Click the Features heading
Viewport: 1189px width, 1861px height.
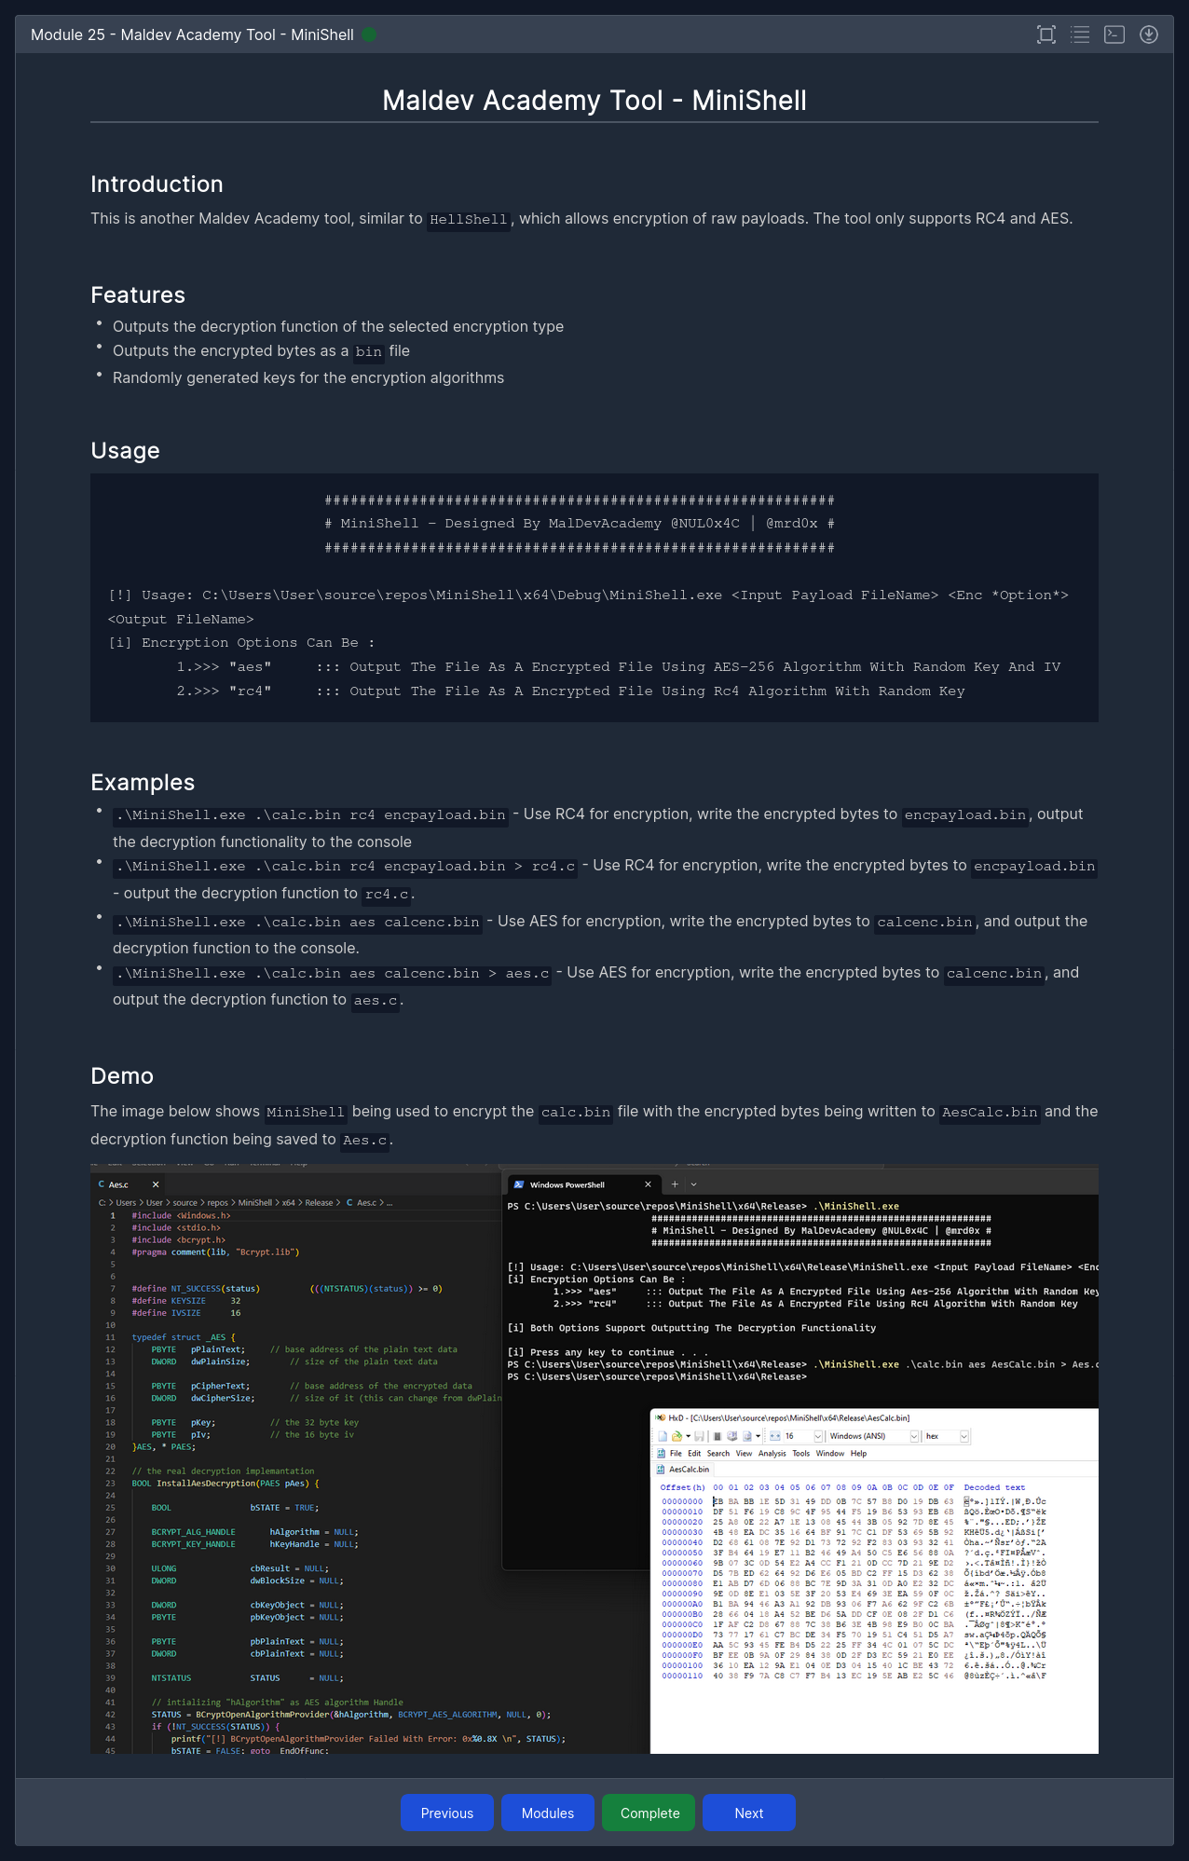(138, 294)
